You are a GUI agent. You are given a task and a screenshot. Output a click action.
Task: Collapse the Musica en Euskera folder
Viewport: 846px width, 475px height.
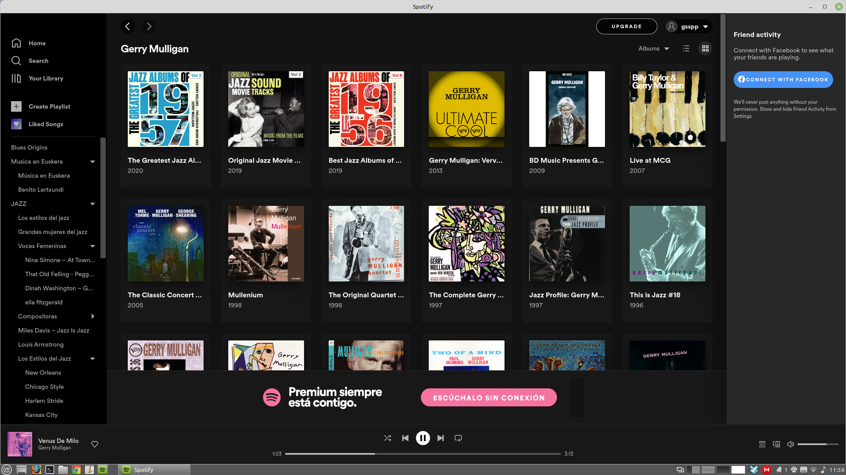(93, 161)
